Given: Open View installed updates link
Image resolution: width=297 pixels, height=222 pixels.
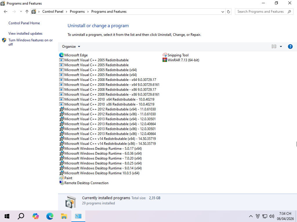Looking at the screenshot, I should [x=26, y=34].
